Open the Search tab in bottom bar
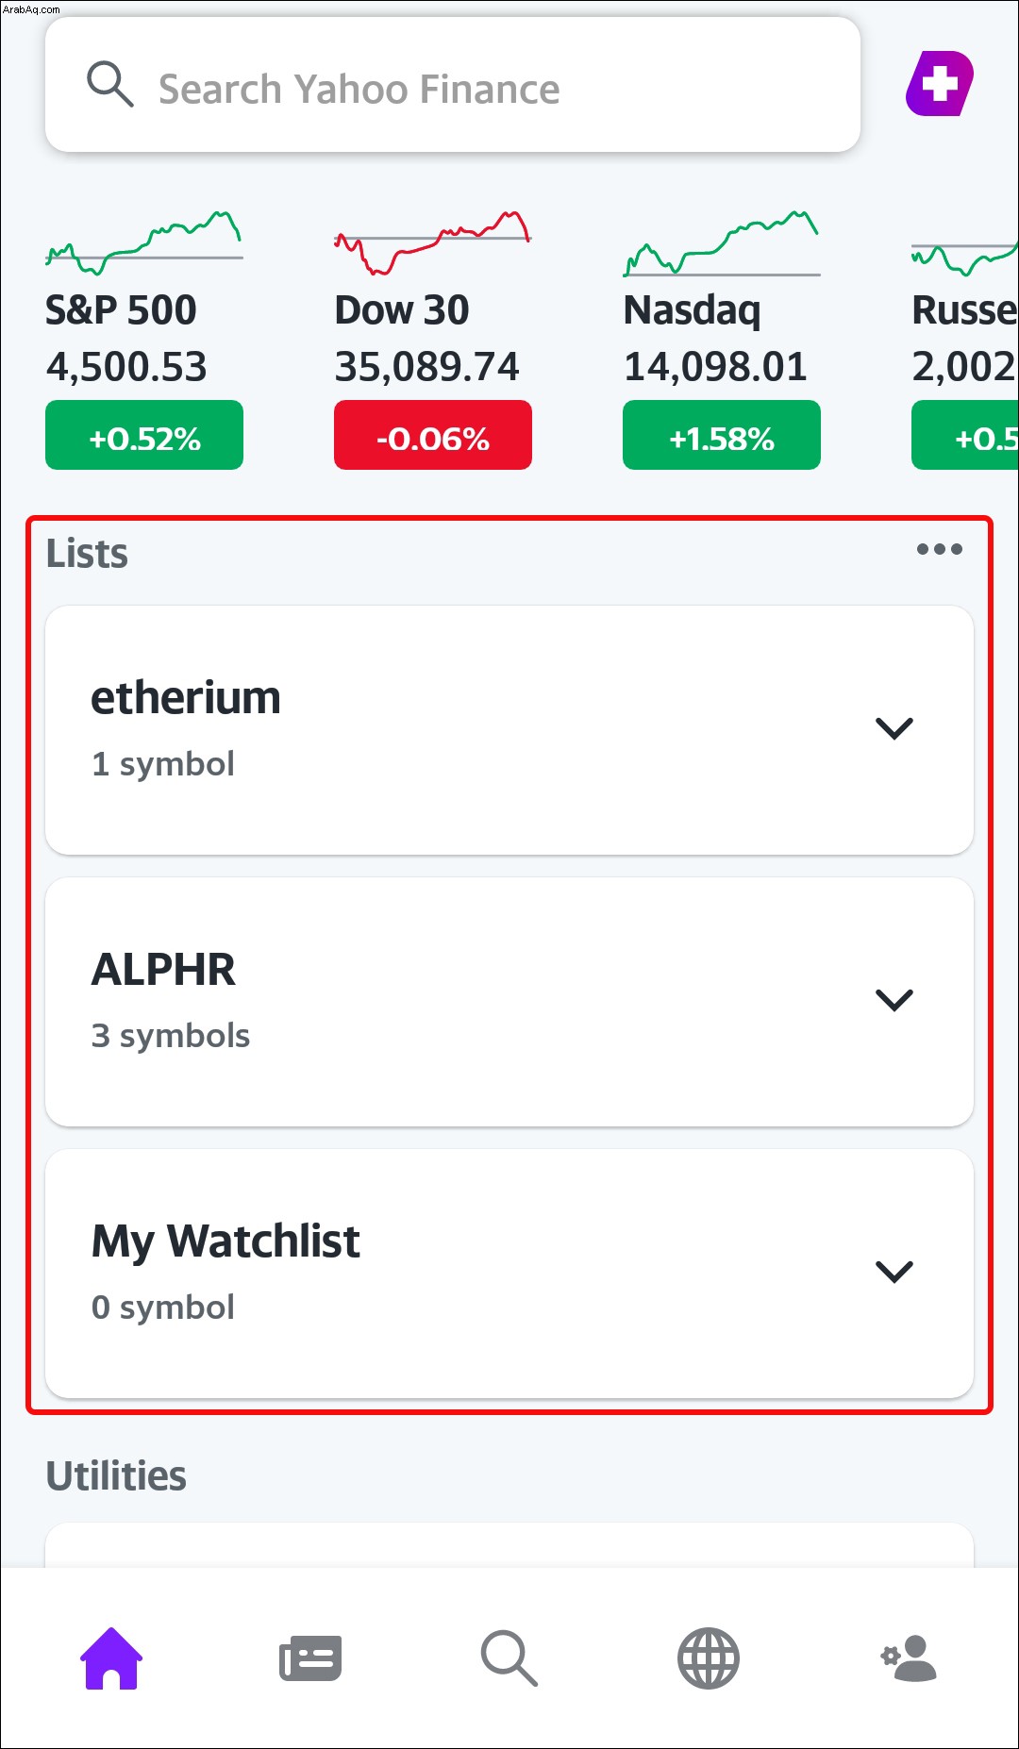Image resolution: width=1019 pixels, height=1749 pixels. pos(509,1657)
